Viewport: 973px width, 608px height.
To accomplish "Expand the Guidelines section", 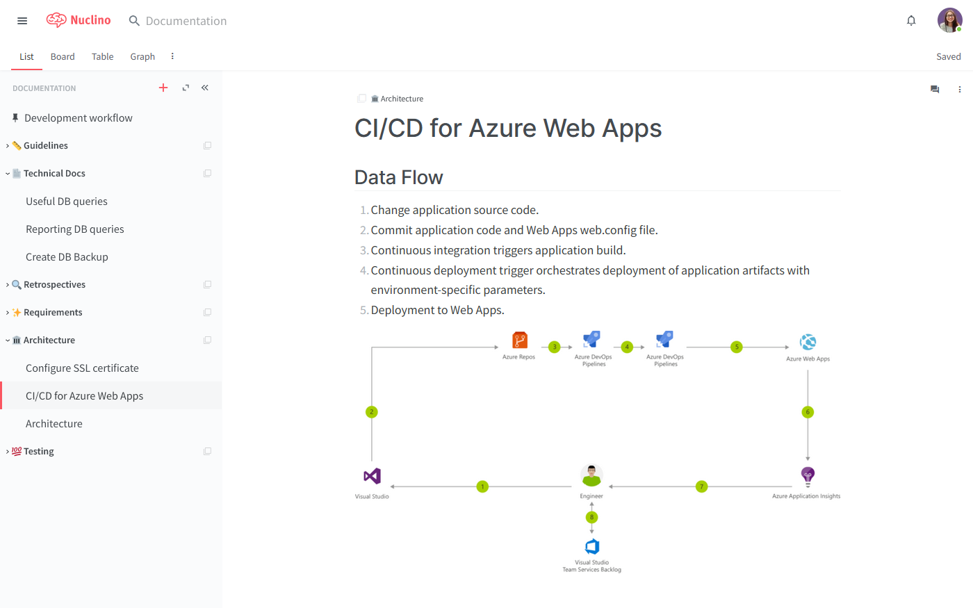I will tap(7, 145).
